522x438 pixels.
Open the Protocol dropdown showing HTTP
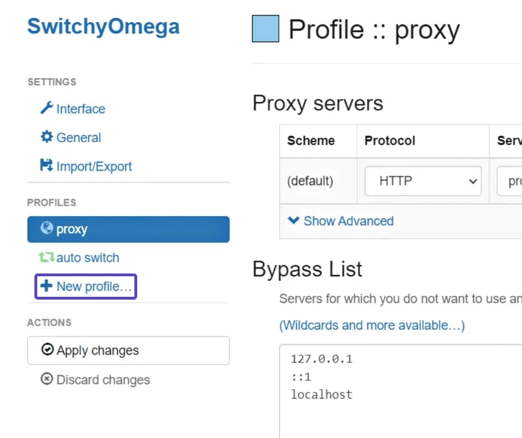pos(423,181)
